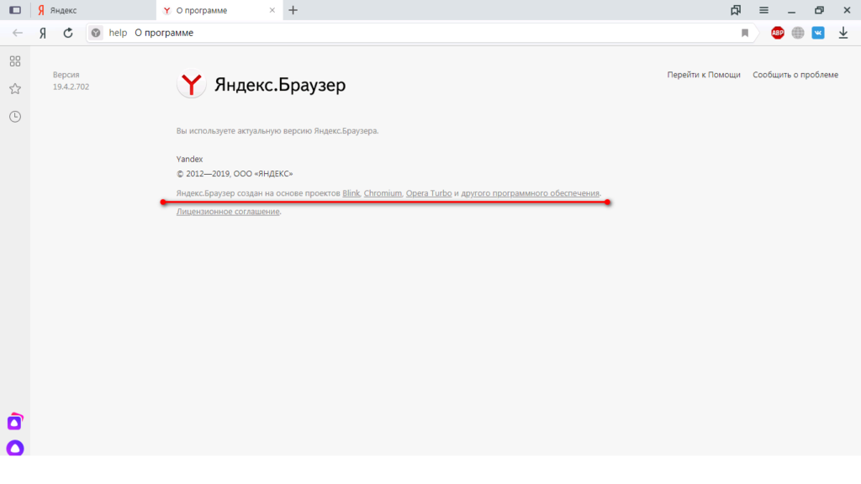Screen dimensions: 861x484
Task: Launch Alice chats icon in sidebar
Action: click(15, 422)
